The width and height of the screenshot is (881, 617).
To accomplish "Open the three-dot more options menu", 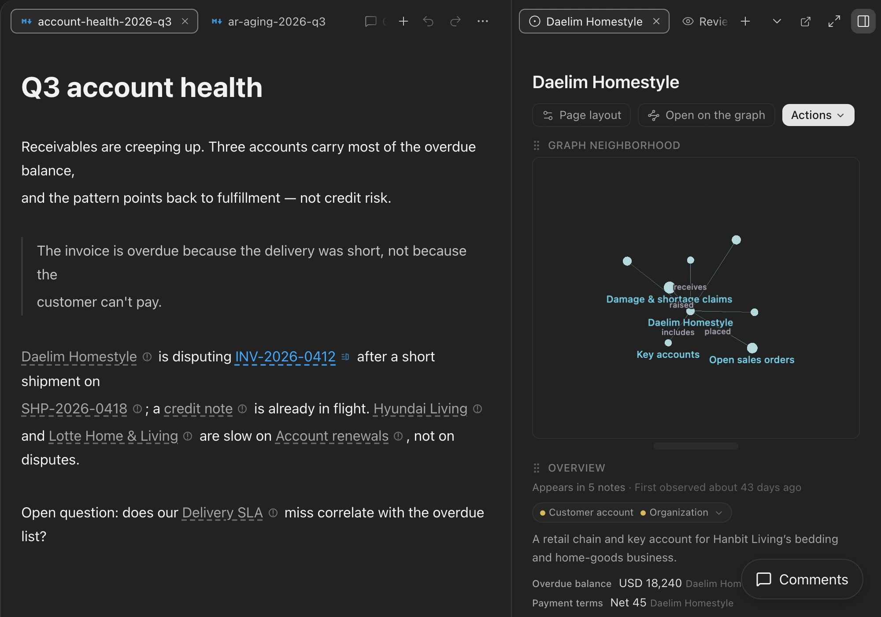I will pyautogui.click(x=483, y=21).
